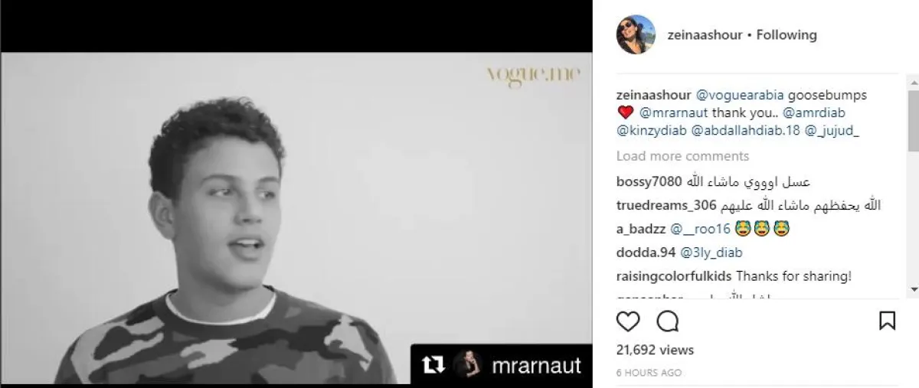This screenshot has height=388, width=919.
Task: Save post with bookmark icon
Action: tap(887, 321)
